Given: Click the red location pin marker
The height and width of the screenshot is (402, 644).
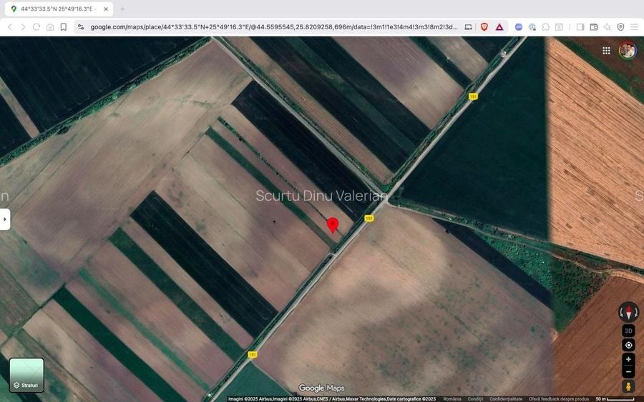Looking at the screenshot, I should [333, 225].
